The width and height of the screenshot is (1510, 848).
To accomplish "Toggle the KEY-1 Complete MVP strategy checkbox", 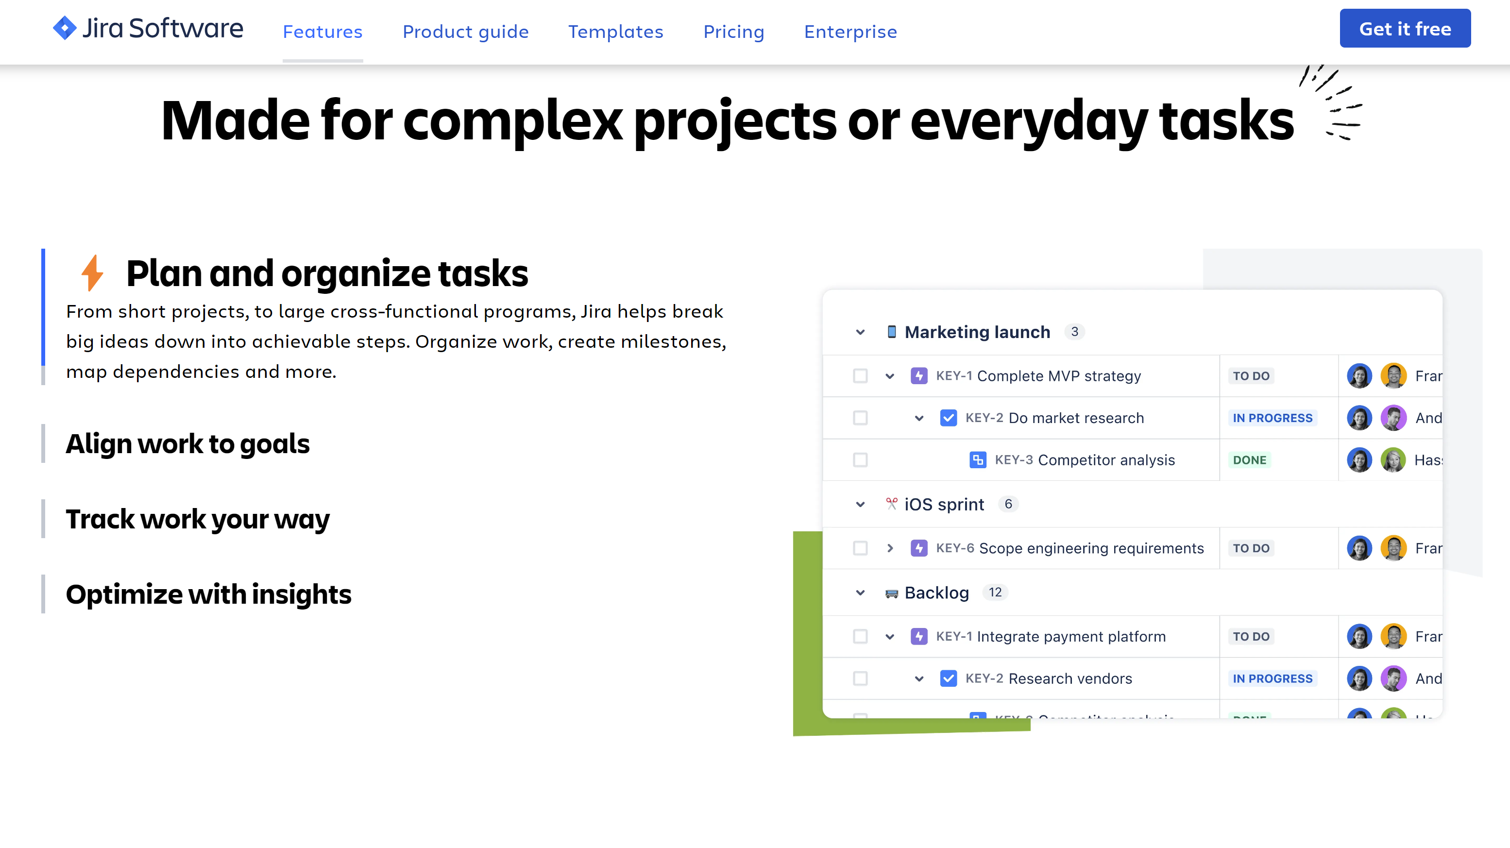I will pyautogui.click(x=860, y=375).
